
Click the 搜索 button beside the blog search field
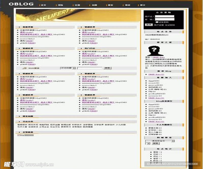point(107,68)
